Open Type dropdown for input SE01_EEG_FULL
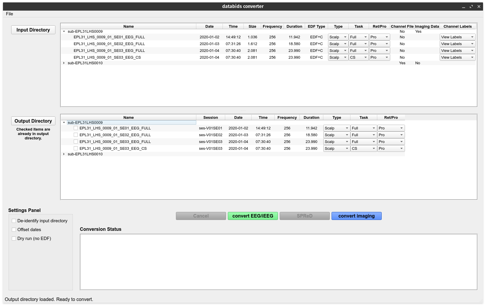Image resolution: width=486 pixels, height=306 pixels. 338,37
